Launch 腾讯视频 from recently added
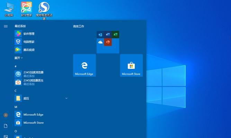 [41, 50]
